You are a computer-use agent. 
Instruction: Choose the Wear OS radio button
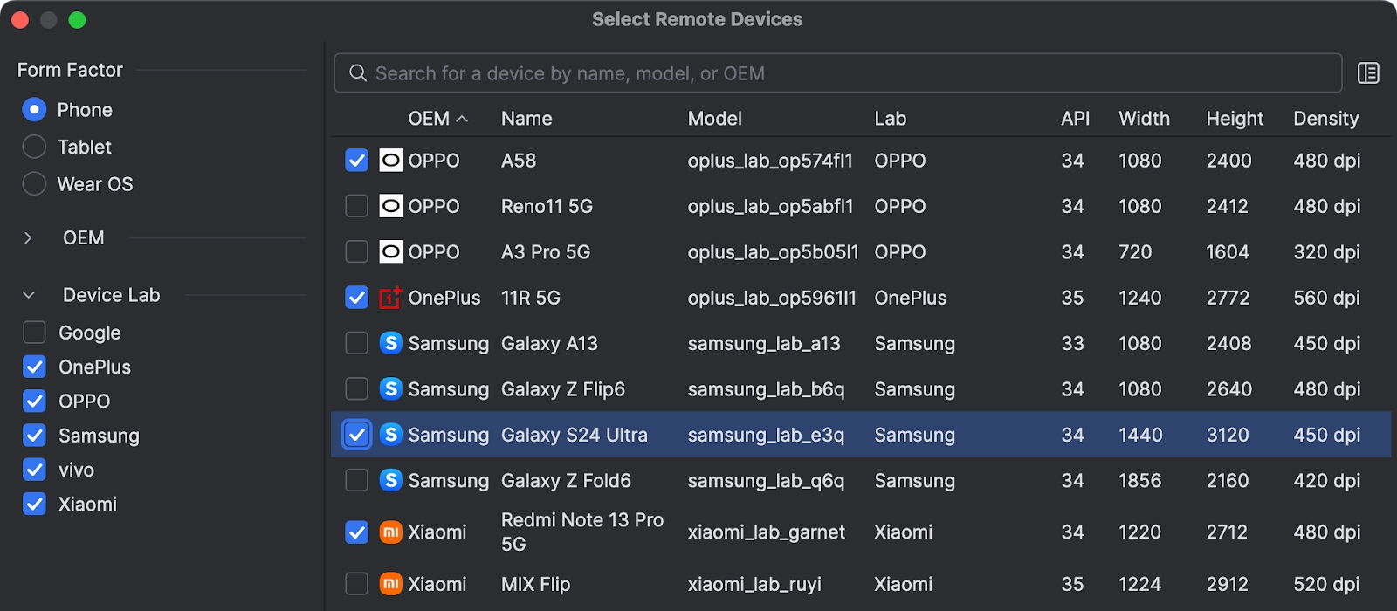click(x=34, y=184)
